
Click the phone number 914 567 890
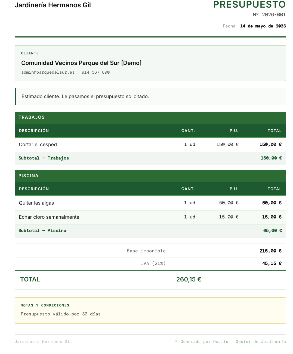95,72
